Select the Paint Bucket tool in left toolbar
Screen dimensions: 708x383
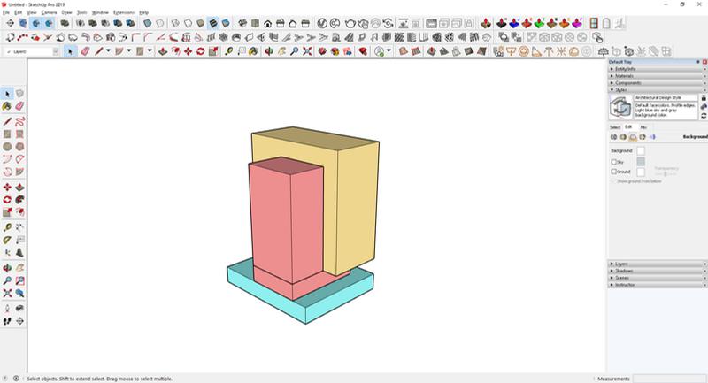[7, 106]
